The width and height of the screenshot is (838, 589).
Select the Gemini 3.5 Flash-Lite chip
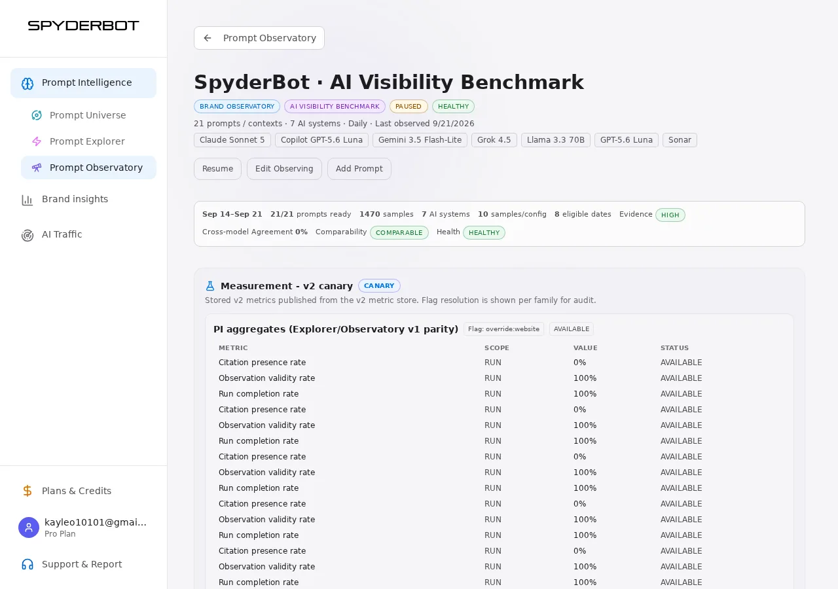click(x=420, y=140)
